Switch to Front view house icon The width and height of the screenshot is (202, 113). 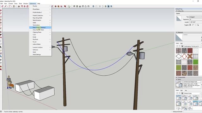[80, 6]
